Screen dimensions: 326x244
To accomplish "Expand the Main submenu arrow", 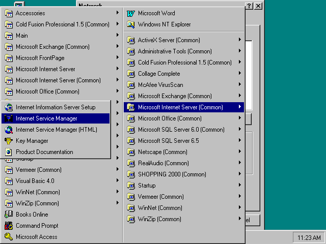I will coord(118,35).
